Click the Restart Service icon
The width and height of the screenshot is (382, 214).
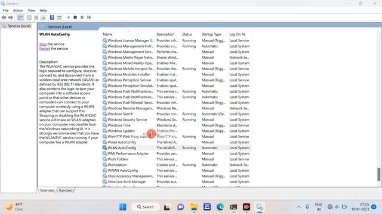coord(89,17)
